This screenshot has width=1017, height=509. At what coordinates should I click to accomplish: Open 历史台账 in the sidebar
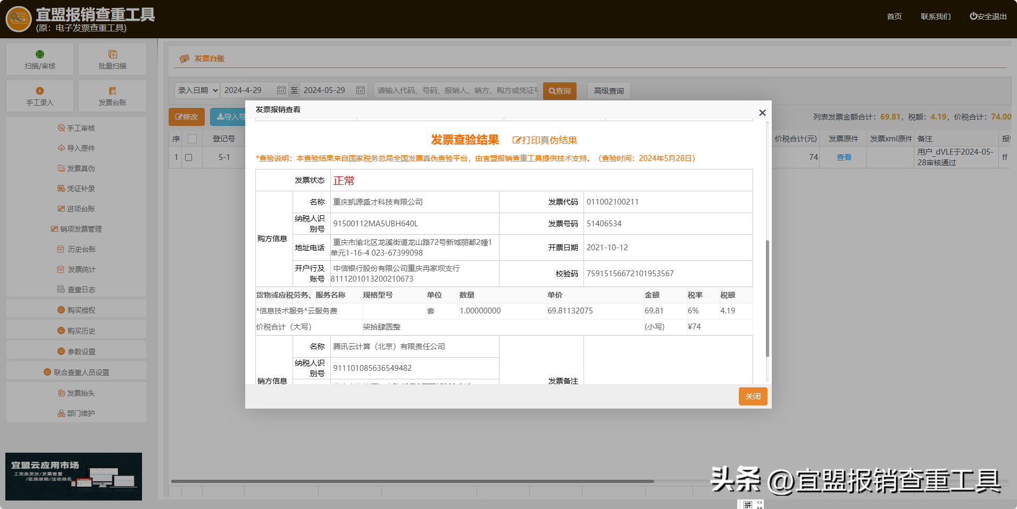pyautogui.click(x=76, y=249)
